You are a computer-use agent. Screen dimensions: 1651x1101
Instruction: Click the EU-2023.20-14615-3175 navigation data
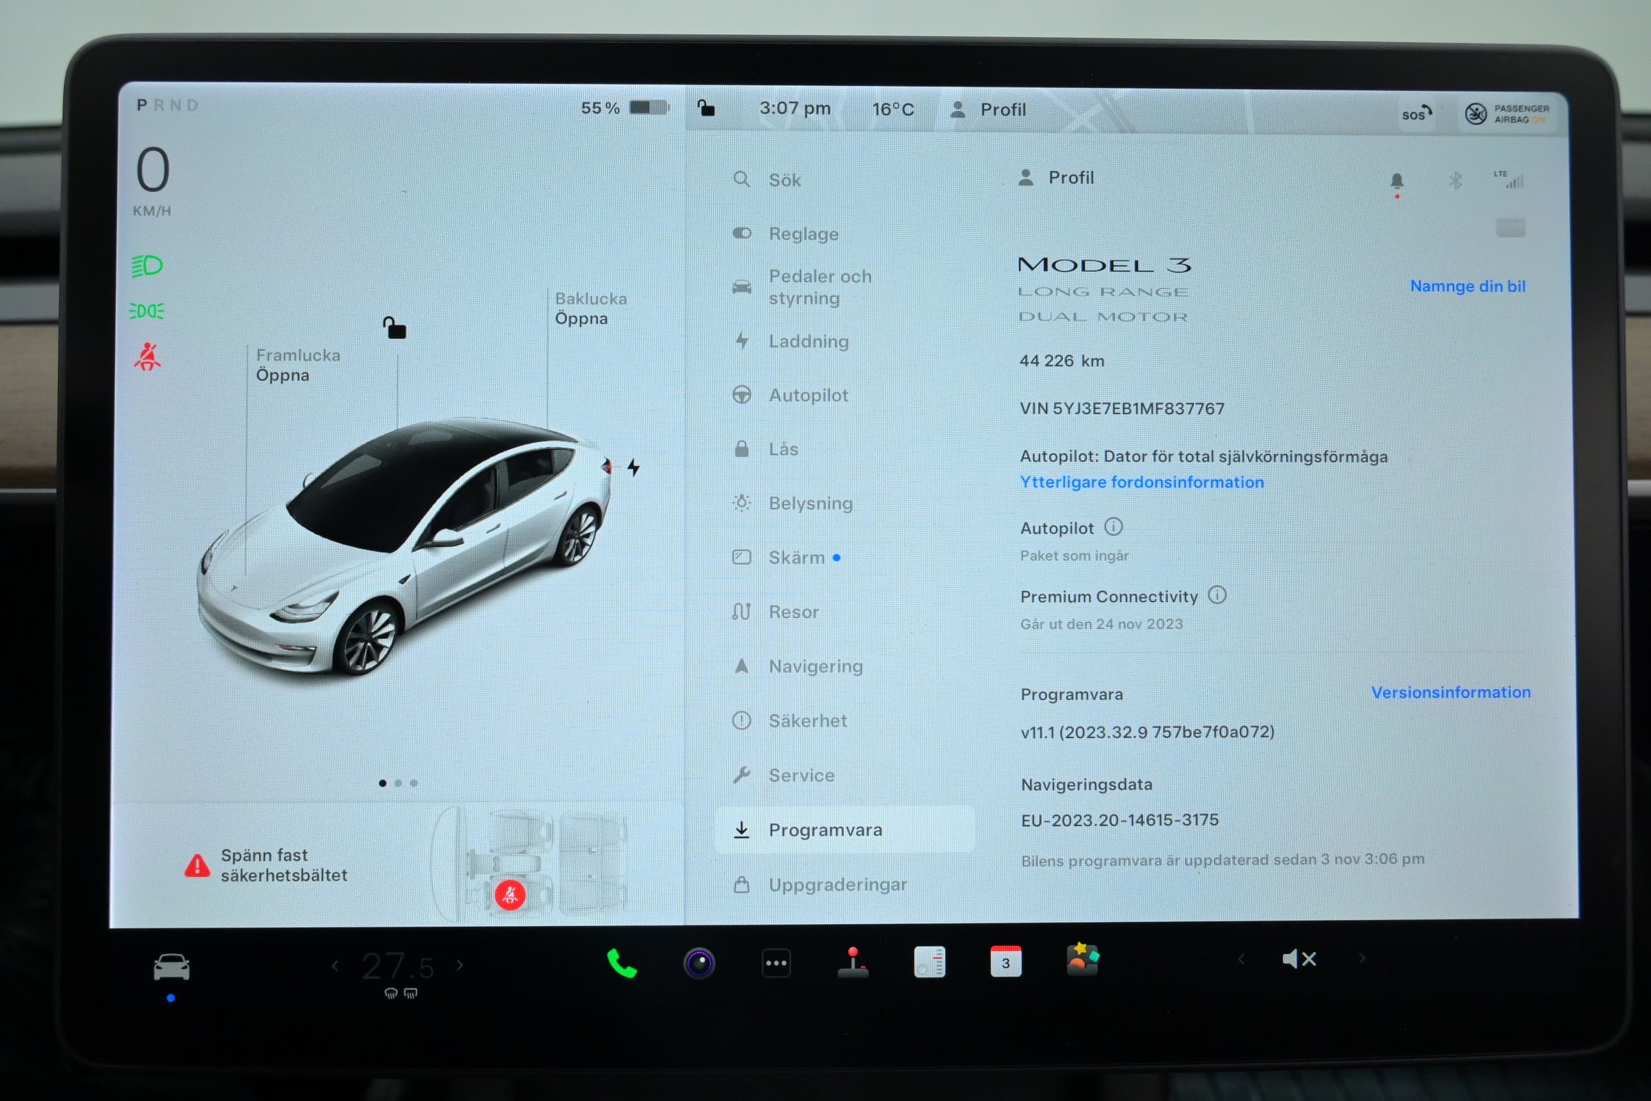pos(1119,820)
